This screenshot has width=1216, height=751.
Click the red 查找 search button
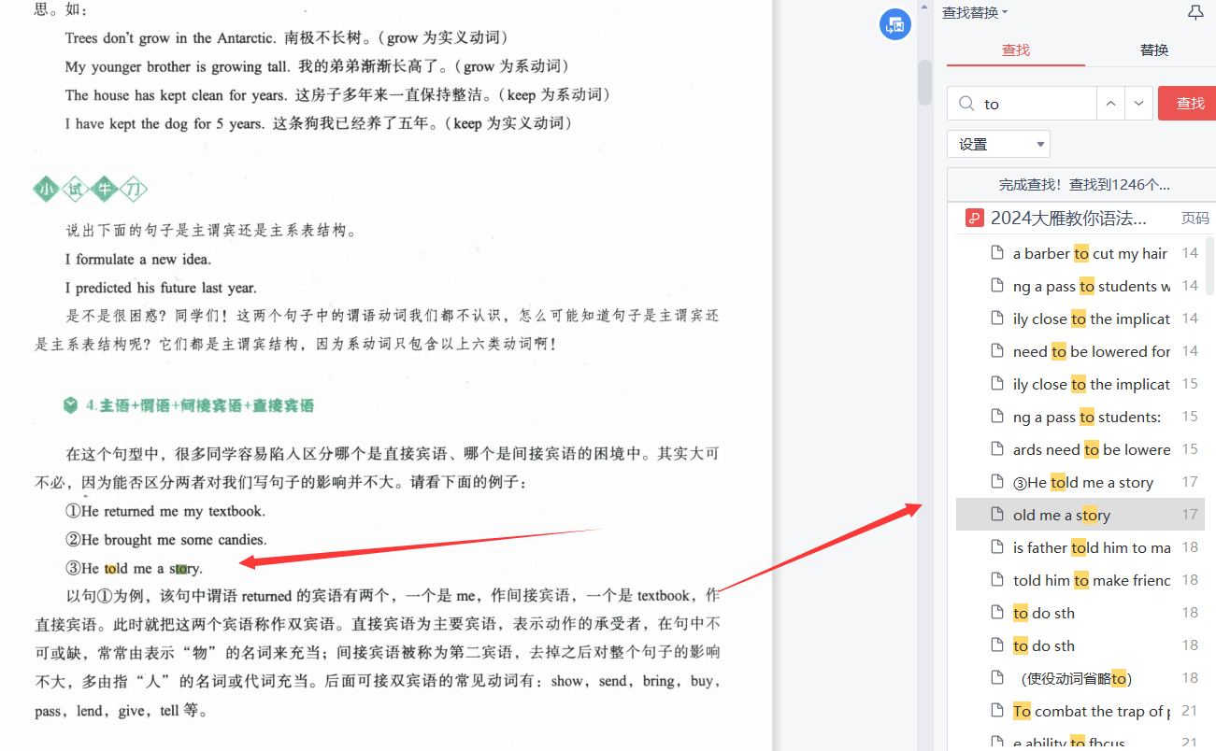[1188, 104]
